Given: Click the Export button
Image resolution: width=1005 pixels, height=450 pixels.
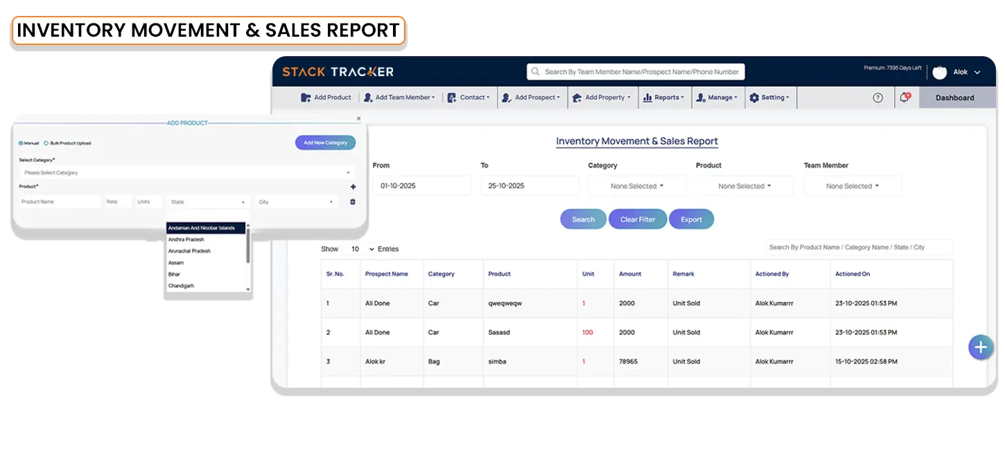Looking at the screenshot, I should pos(691,219).
